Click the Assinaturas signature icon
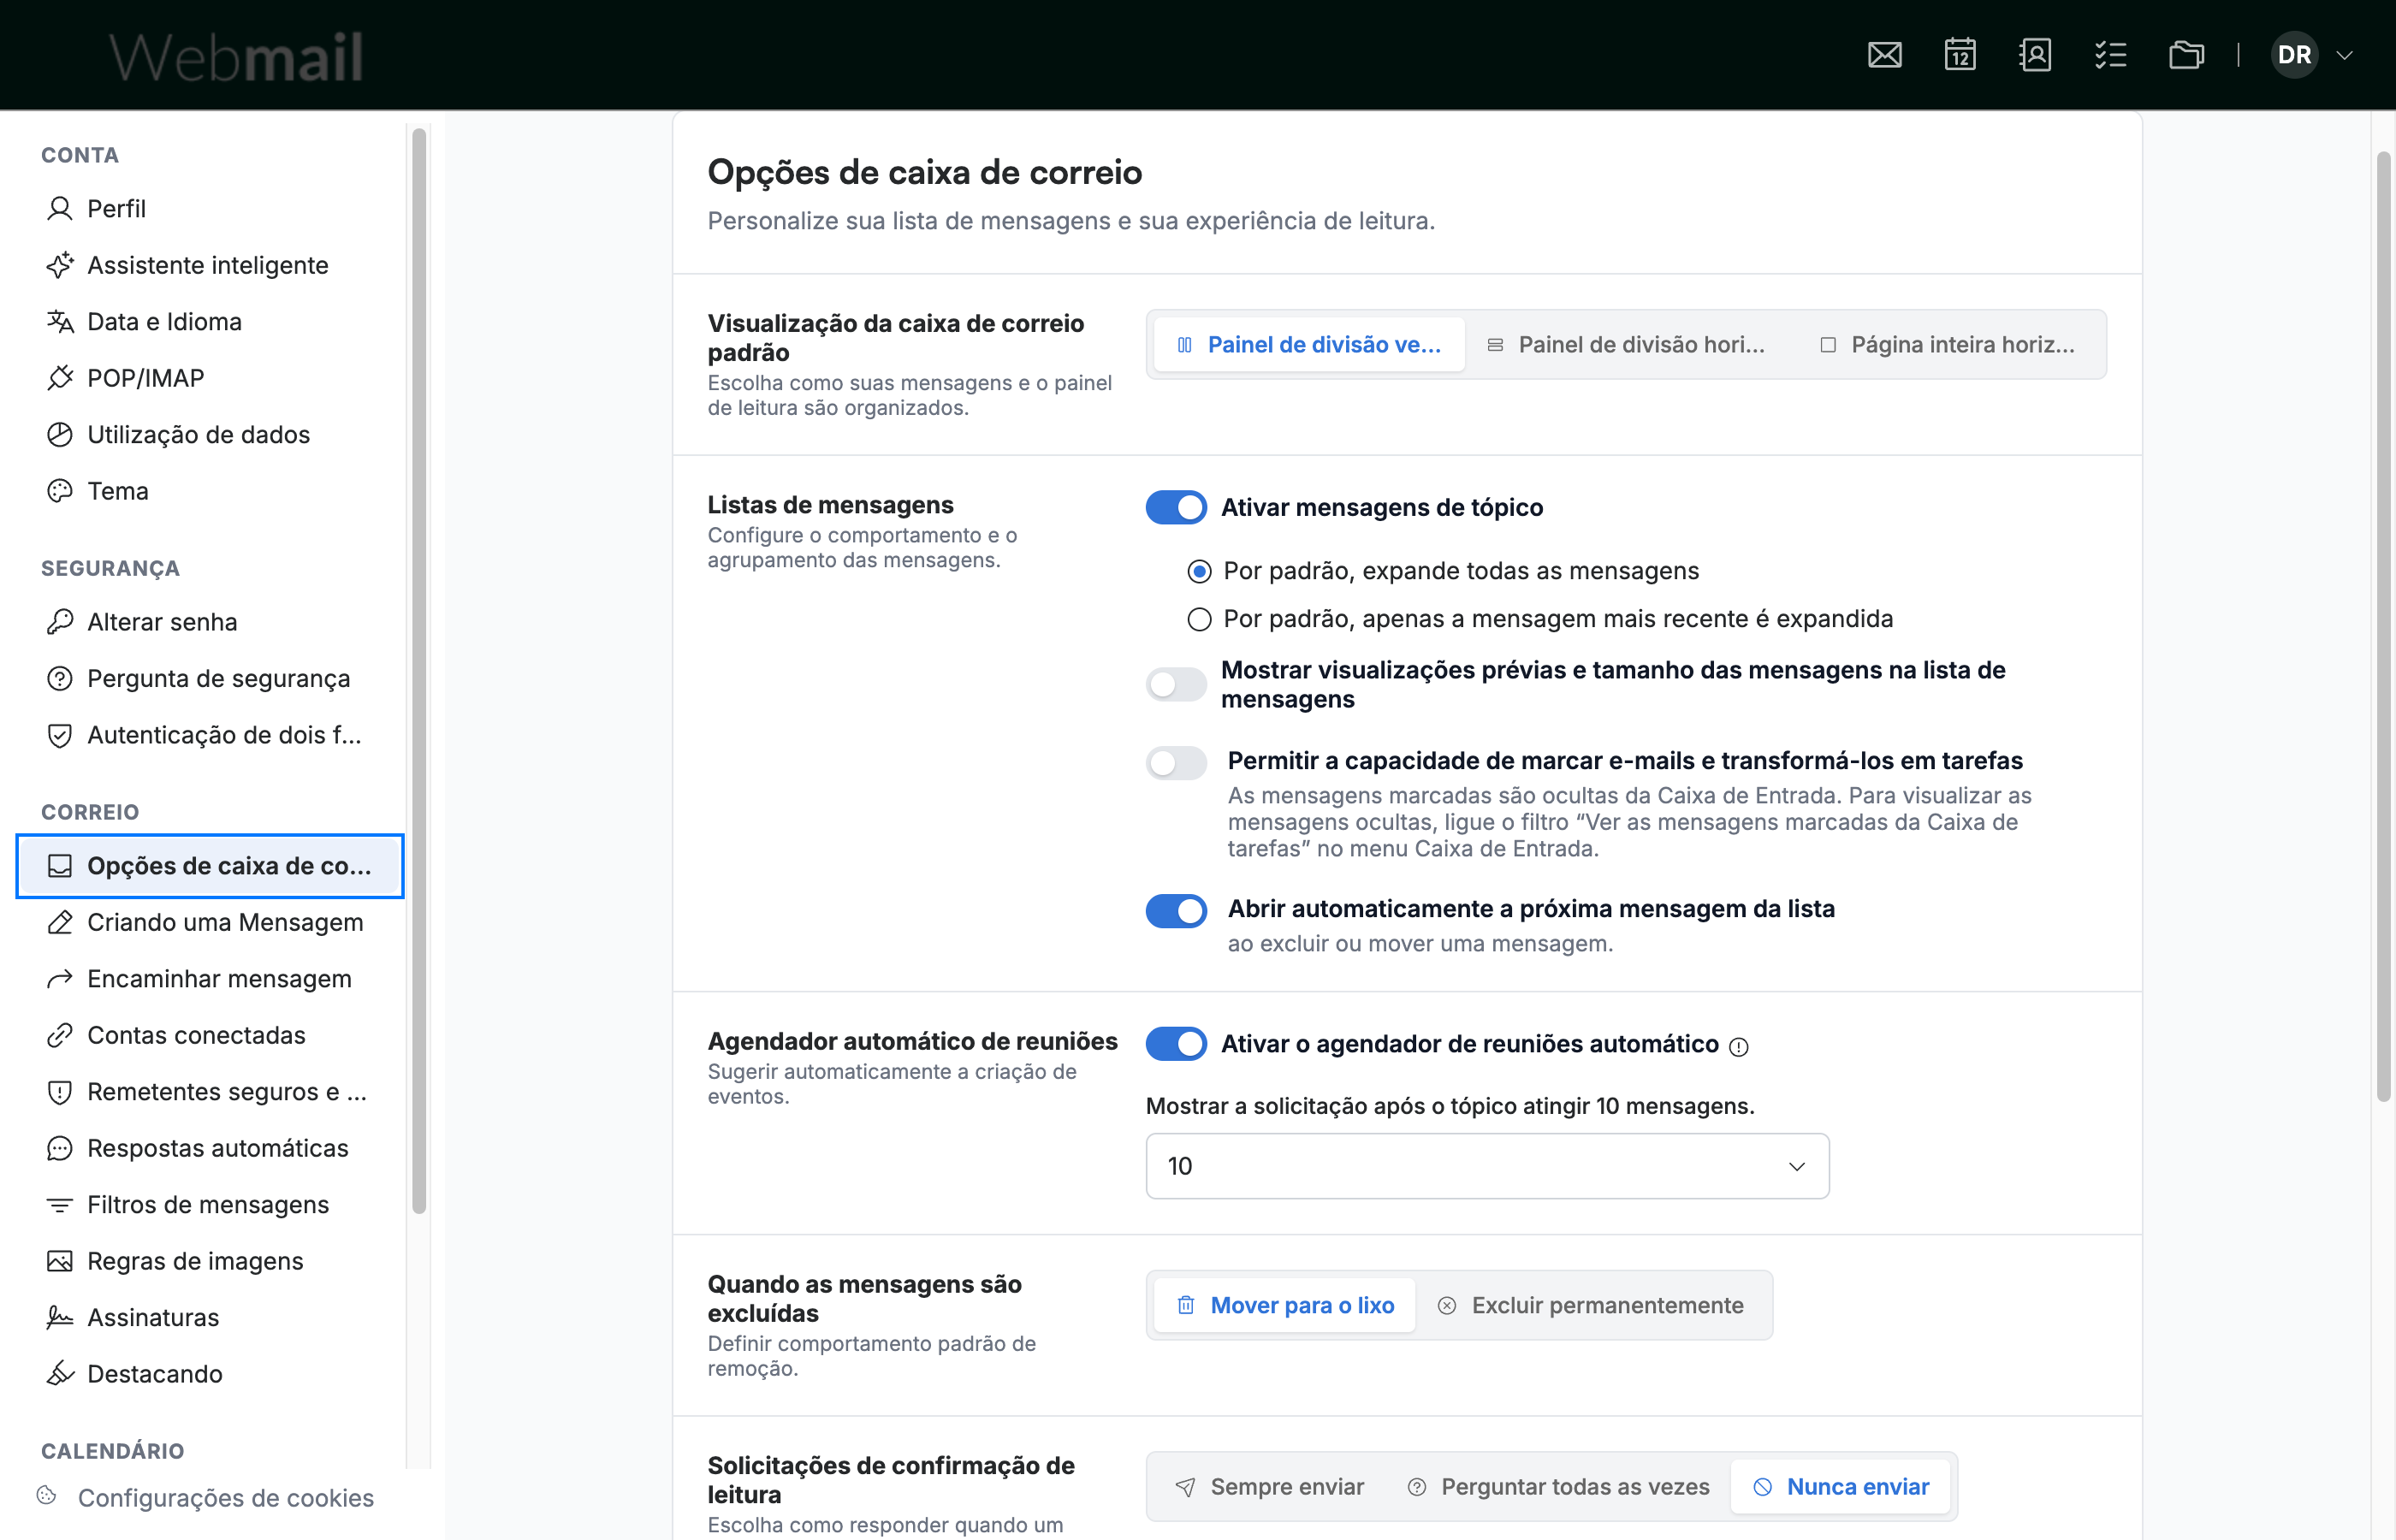Image resolution: width=2396 pixels, height=1540 pixels. tap(60, 1317)
